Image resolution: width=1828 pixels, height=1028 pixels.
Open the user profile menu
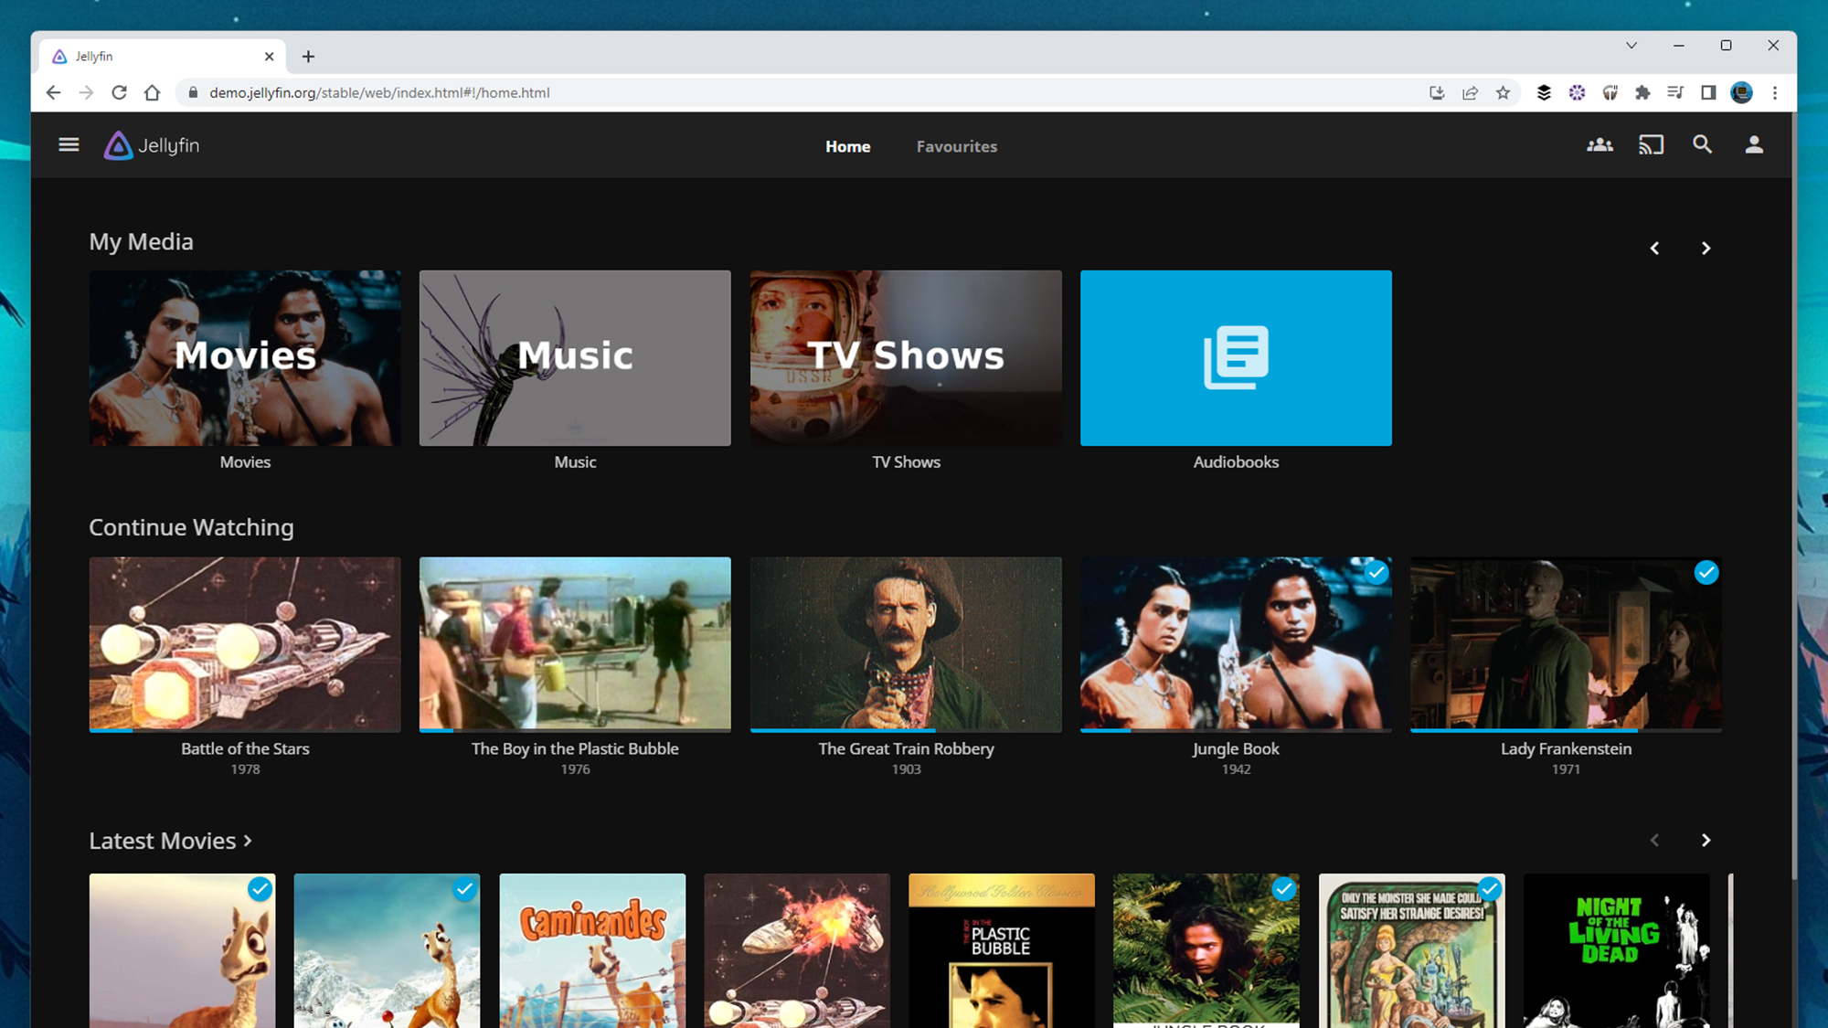point(1753,144)
